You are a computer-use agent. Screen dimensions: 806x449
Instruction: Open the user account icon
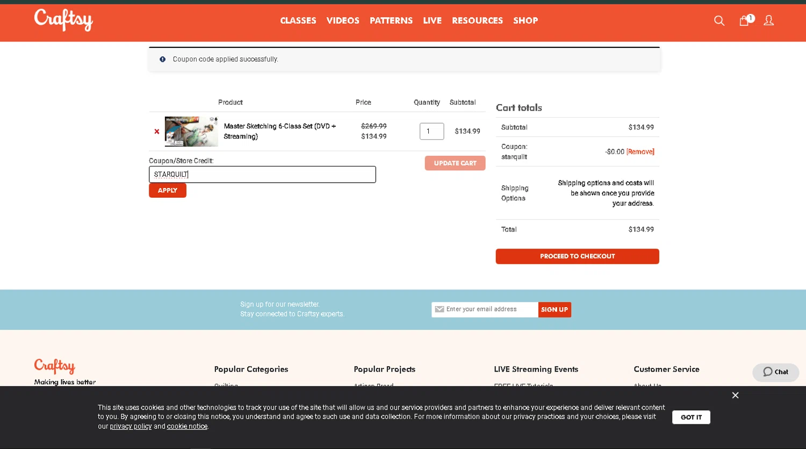pos(769,20)
